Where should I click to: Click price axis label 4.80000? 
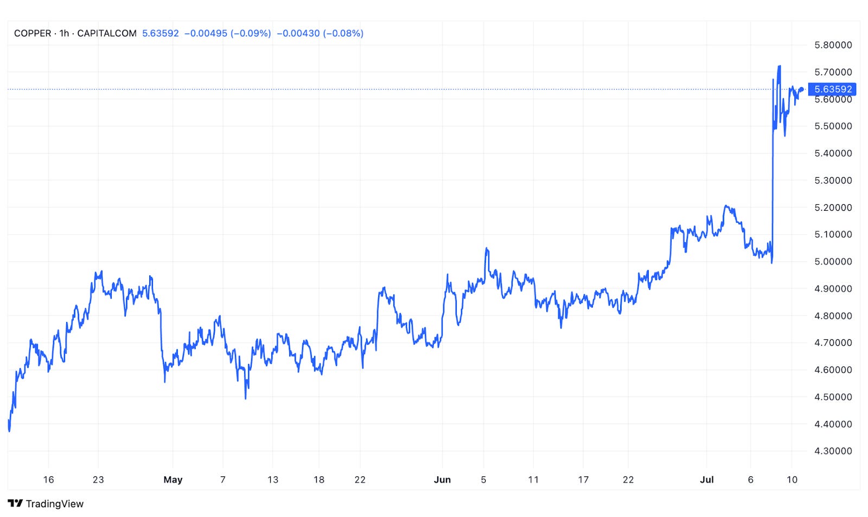click(833, 316)
